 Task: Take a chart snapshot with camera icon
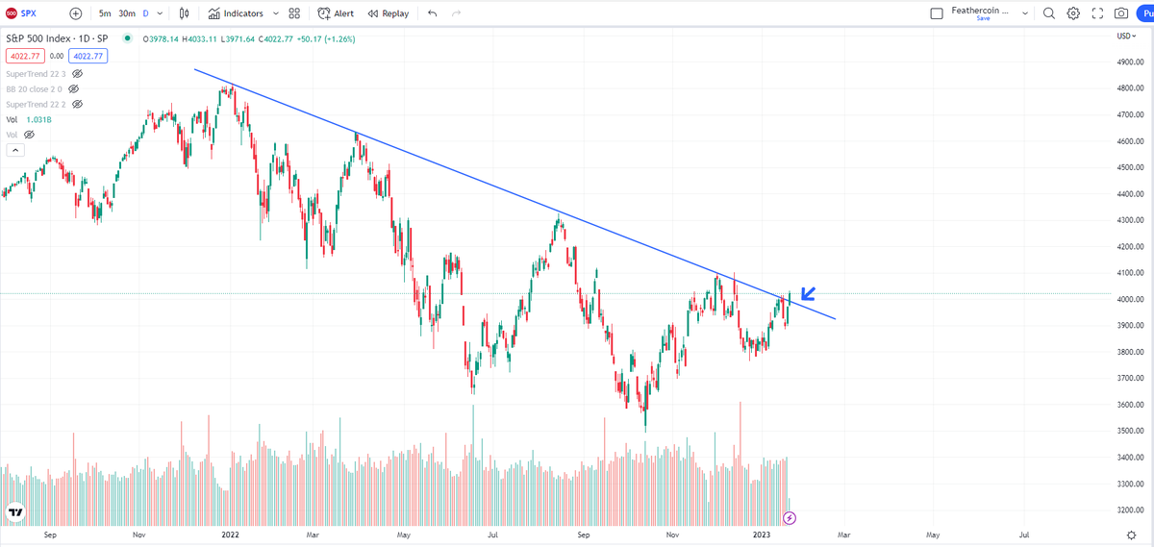pyautogui.click(x=1121, y=13)
